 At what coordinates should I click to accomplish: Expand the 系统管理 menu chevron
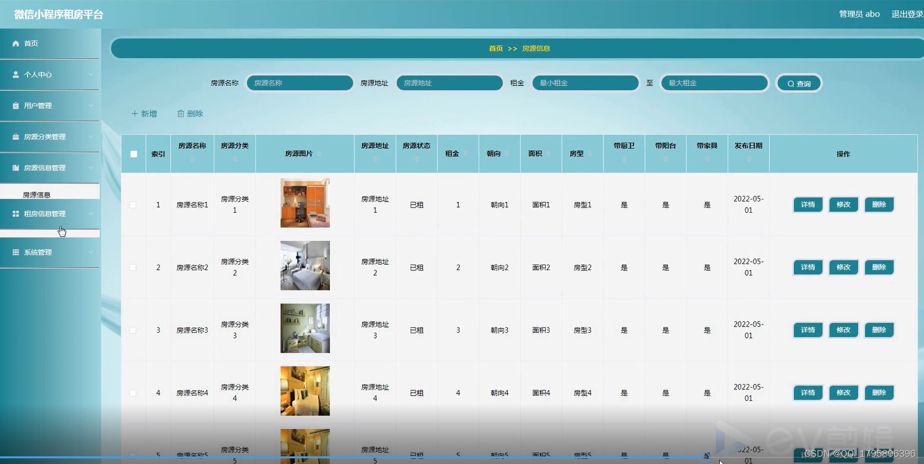(91, 252)
